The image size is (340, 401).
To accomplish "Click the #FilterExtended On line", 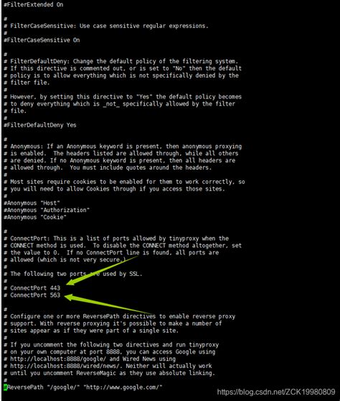I will pyautogui.click(x=34, y=4).
